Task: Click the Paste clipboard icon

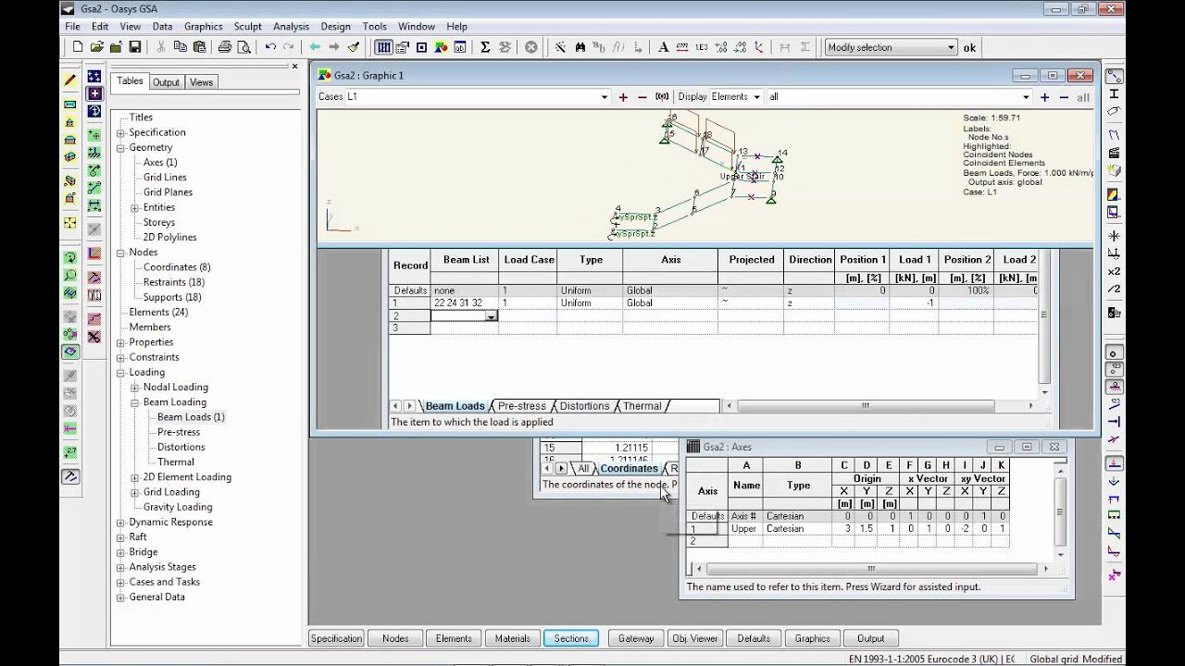Action: pos(199,47)
